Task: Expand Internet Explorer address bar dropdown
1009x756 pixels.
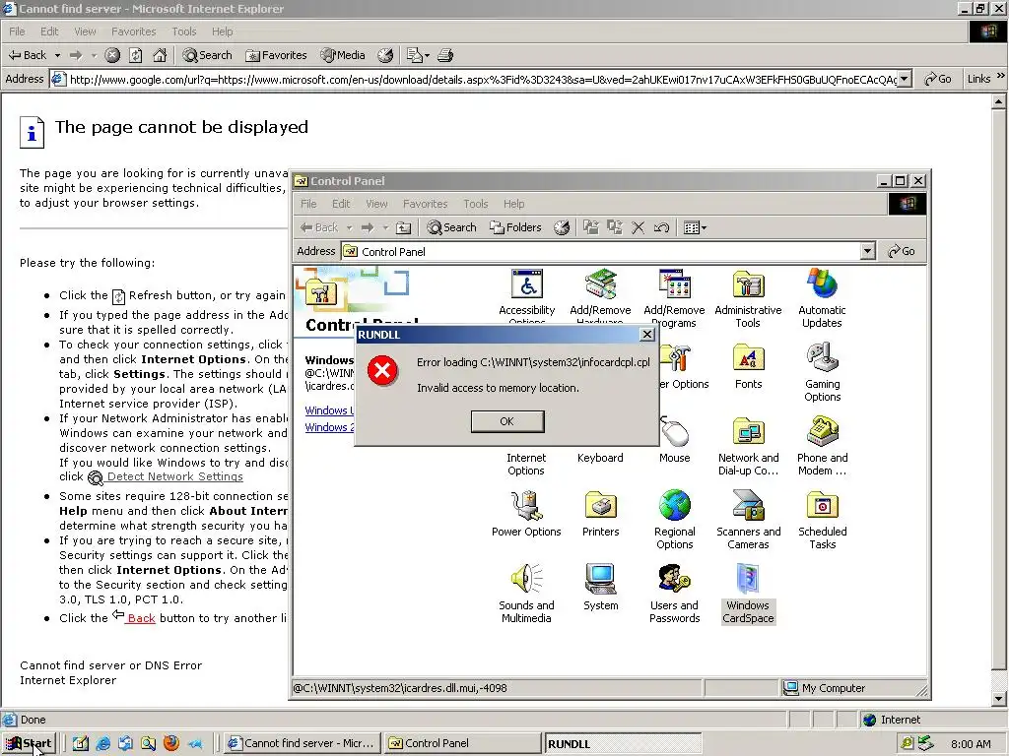Action: pos(905,79)
